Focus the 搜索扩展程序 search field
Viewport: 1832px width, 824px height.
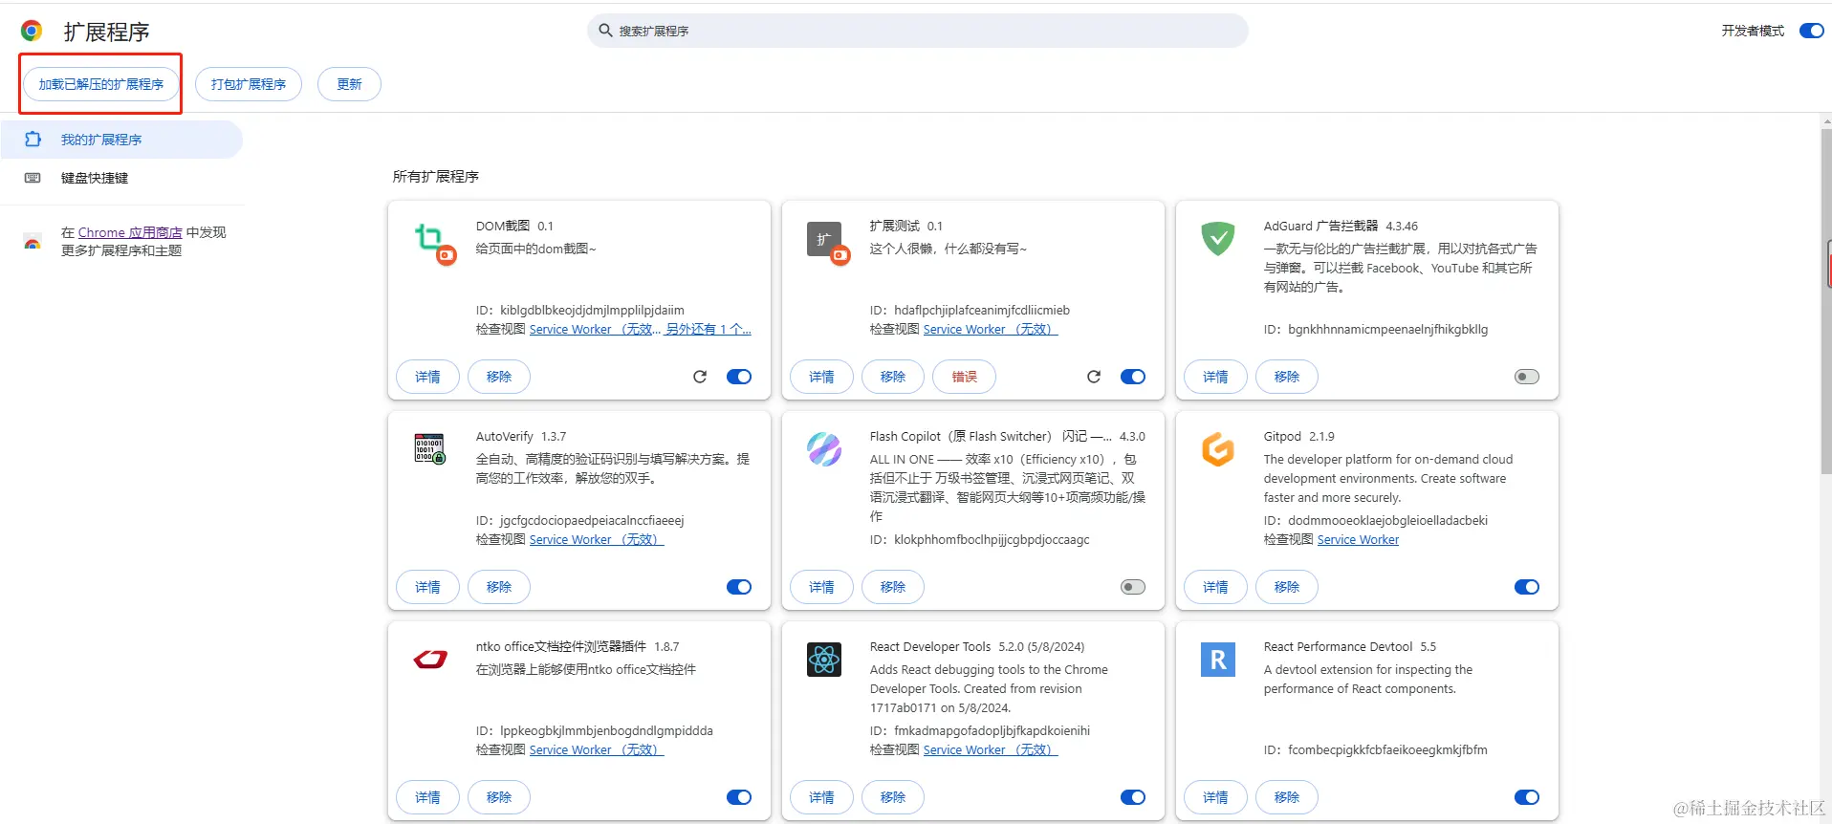[918, 31]
